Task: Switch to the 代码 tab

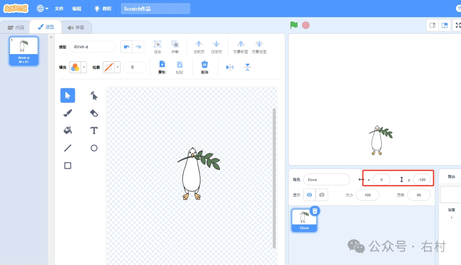Action: point(16,28)
